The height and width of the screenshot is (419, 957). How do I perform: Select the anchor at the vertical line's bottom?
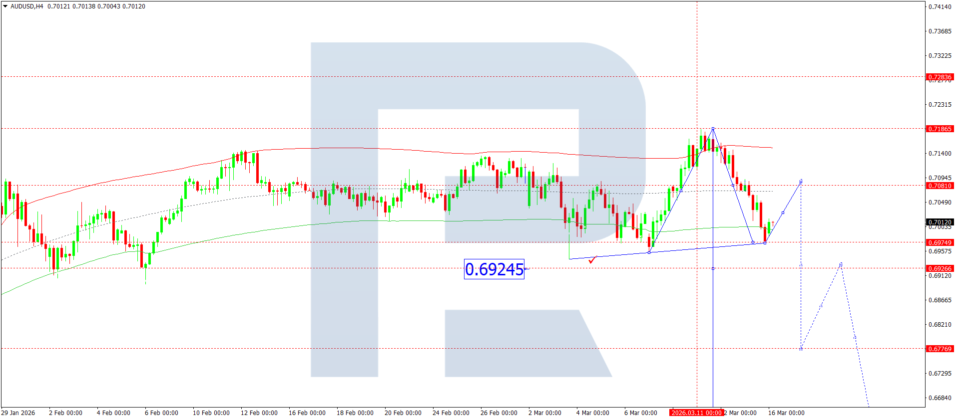(713, 269)
